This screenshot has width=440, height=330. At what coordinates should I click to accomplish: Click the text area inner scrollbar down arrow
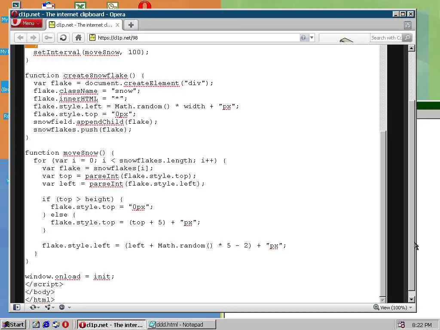coord(382,300)
